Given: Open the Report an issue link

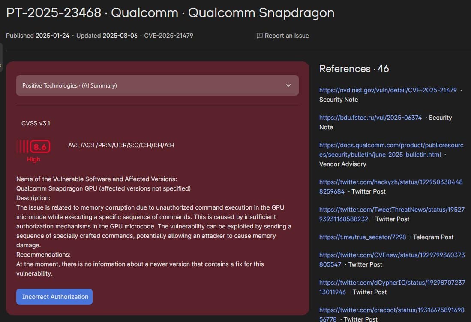Looking at the screenshot, I should [x=283, y=36].
